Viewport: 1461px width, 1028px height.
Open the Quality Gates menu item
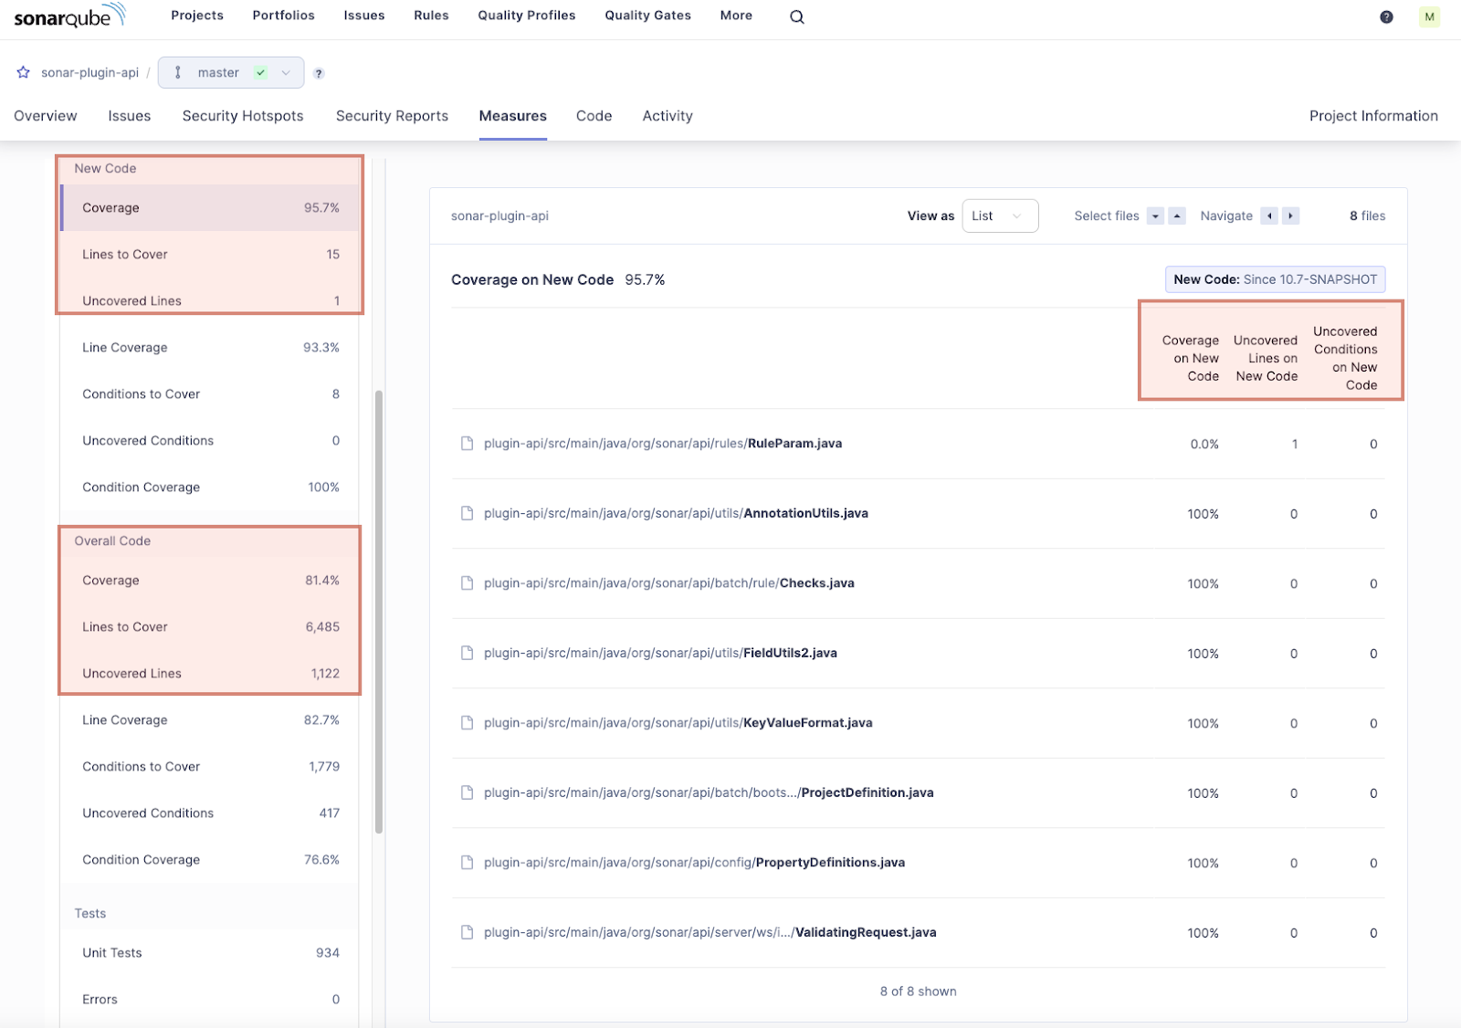(647, 16)
